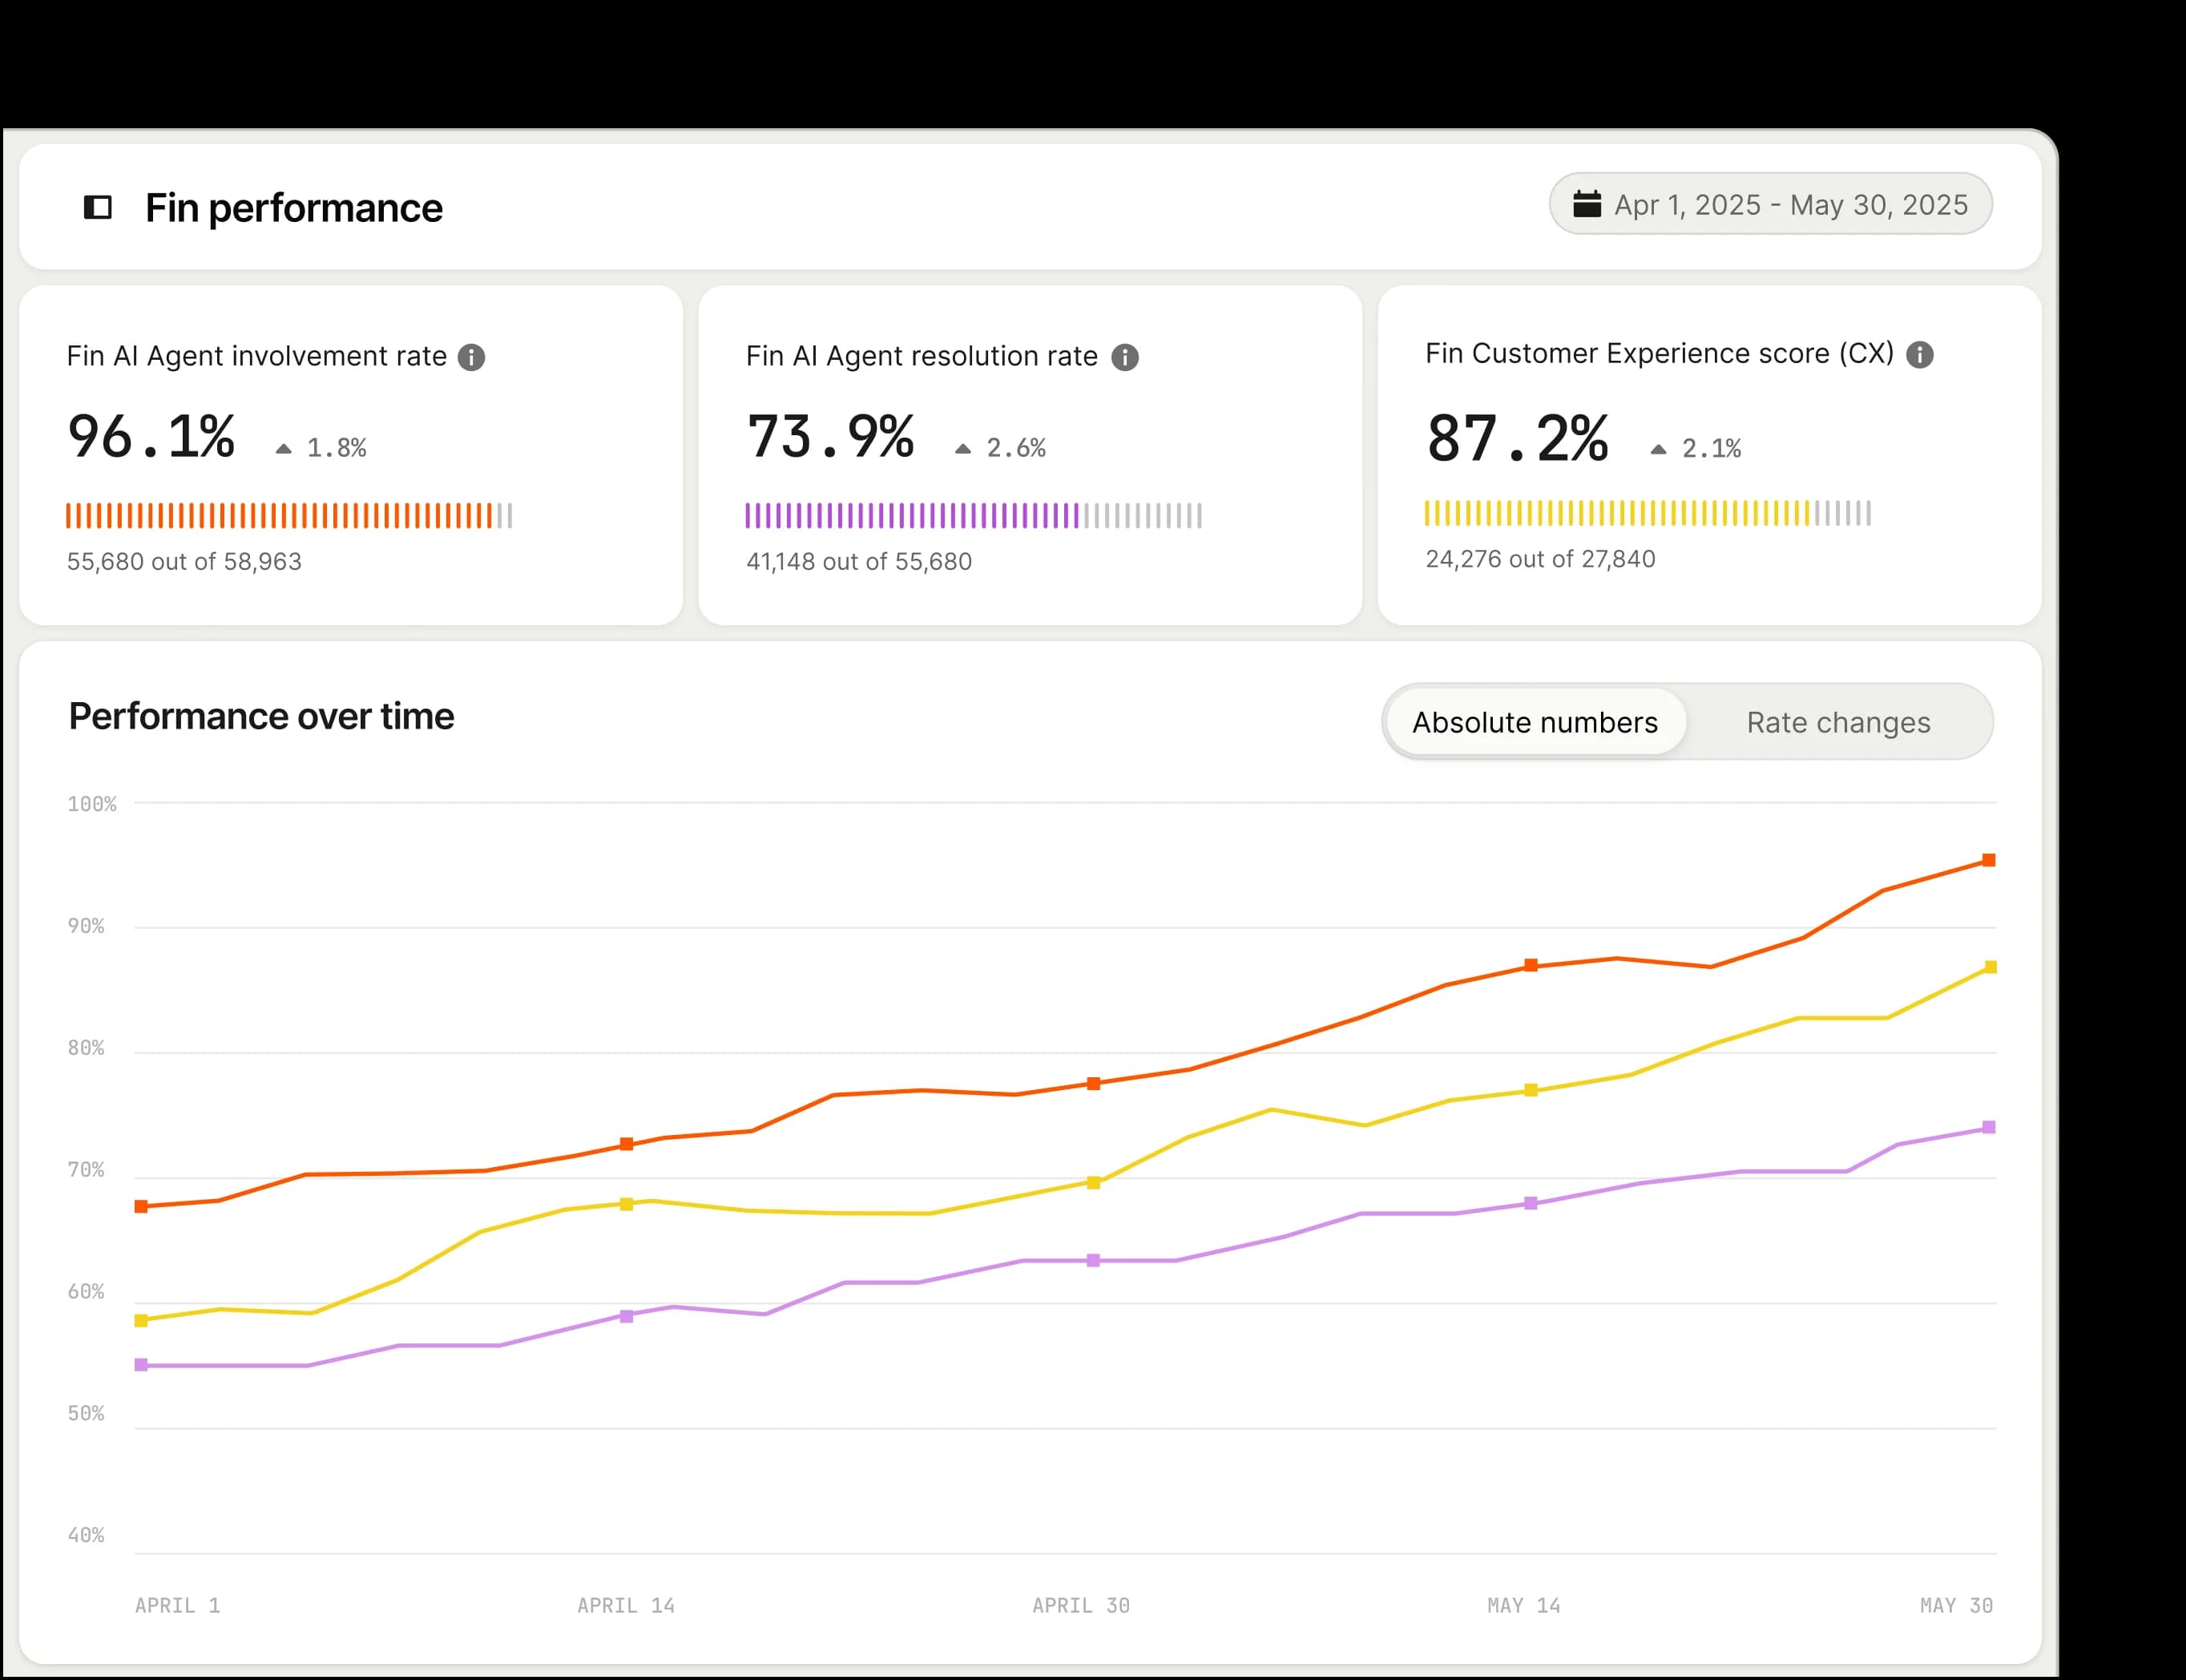Click the purple line marker at May 30

(x=1989, y=1127)
